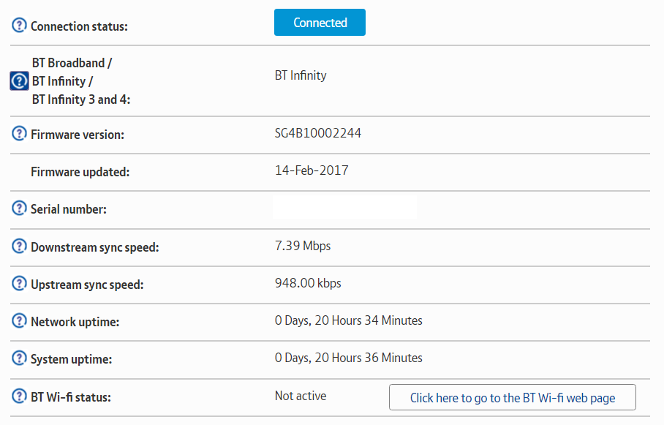Click the BT Infinity value text

tap(301, 75)
